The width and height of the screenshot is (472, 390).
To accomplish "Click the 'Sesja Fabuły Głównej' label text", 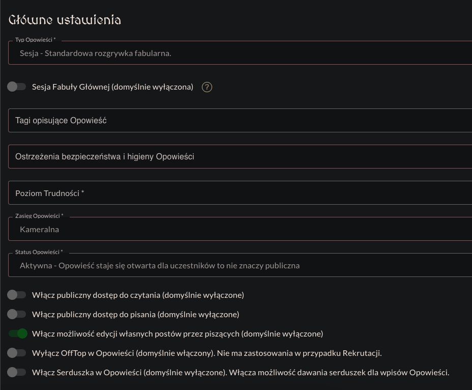I will click(x=112, y=87).
